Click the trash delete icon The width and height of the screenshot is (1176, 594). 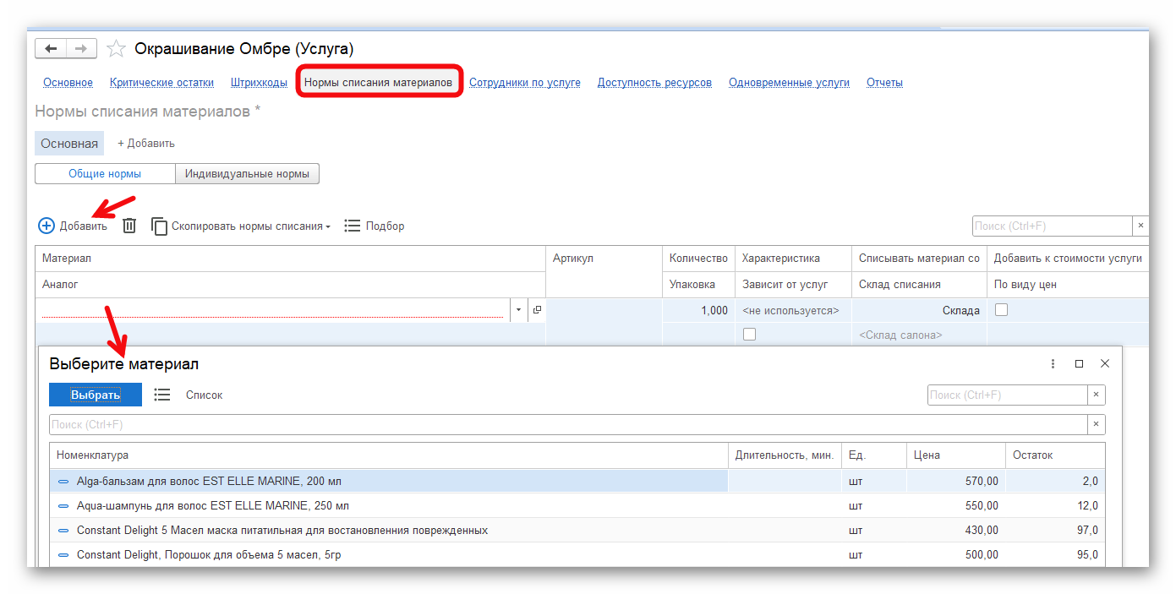point(129,226)
